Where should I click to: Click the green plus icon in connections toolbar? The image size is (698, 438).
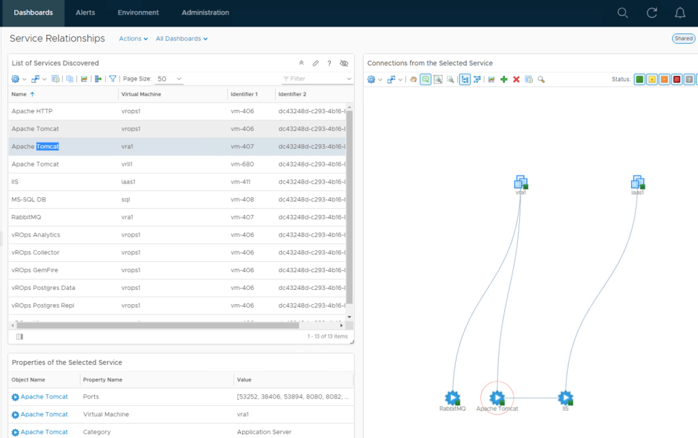point(504,80)
